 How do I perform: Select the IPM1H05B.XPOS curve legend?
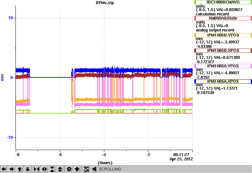point(223,51)
